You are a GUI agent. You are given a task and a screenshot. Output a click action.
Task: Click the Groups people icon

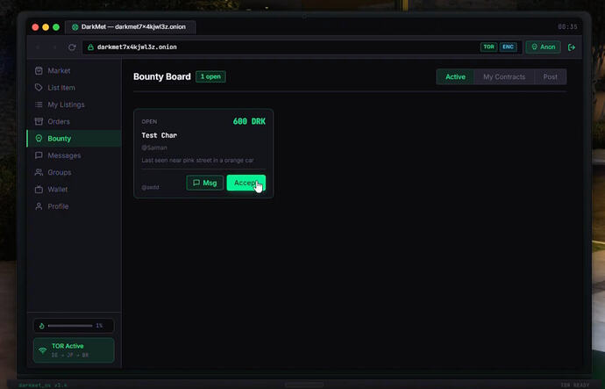(x=39, y=173)
